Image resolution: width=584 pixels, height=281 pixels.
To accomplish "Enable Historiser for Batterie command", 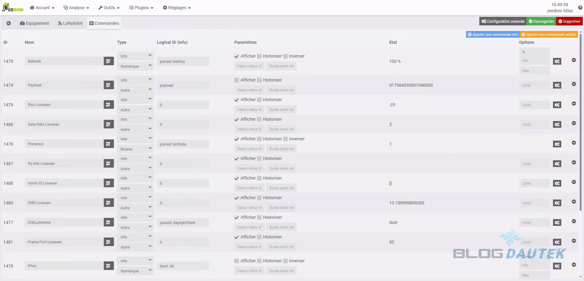I will (259, 56).
